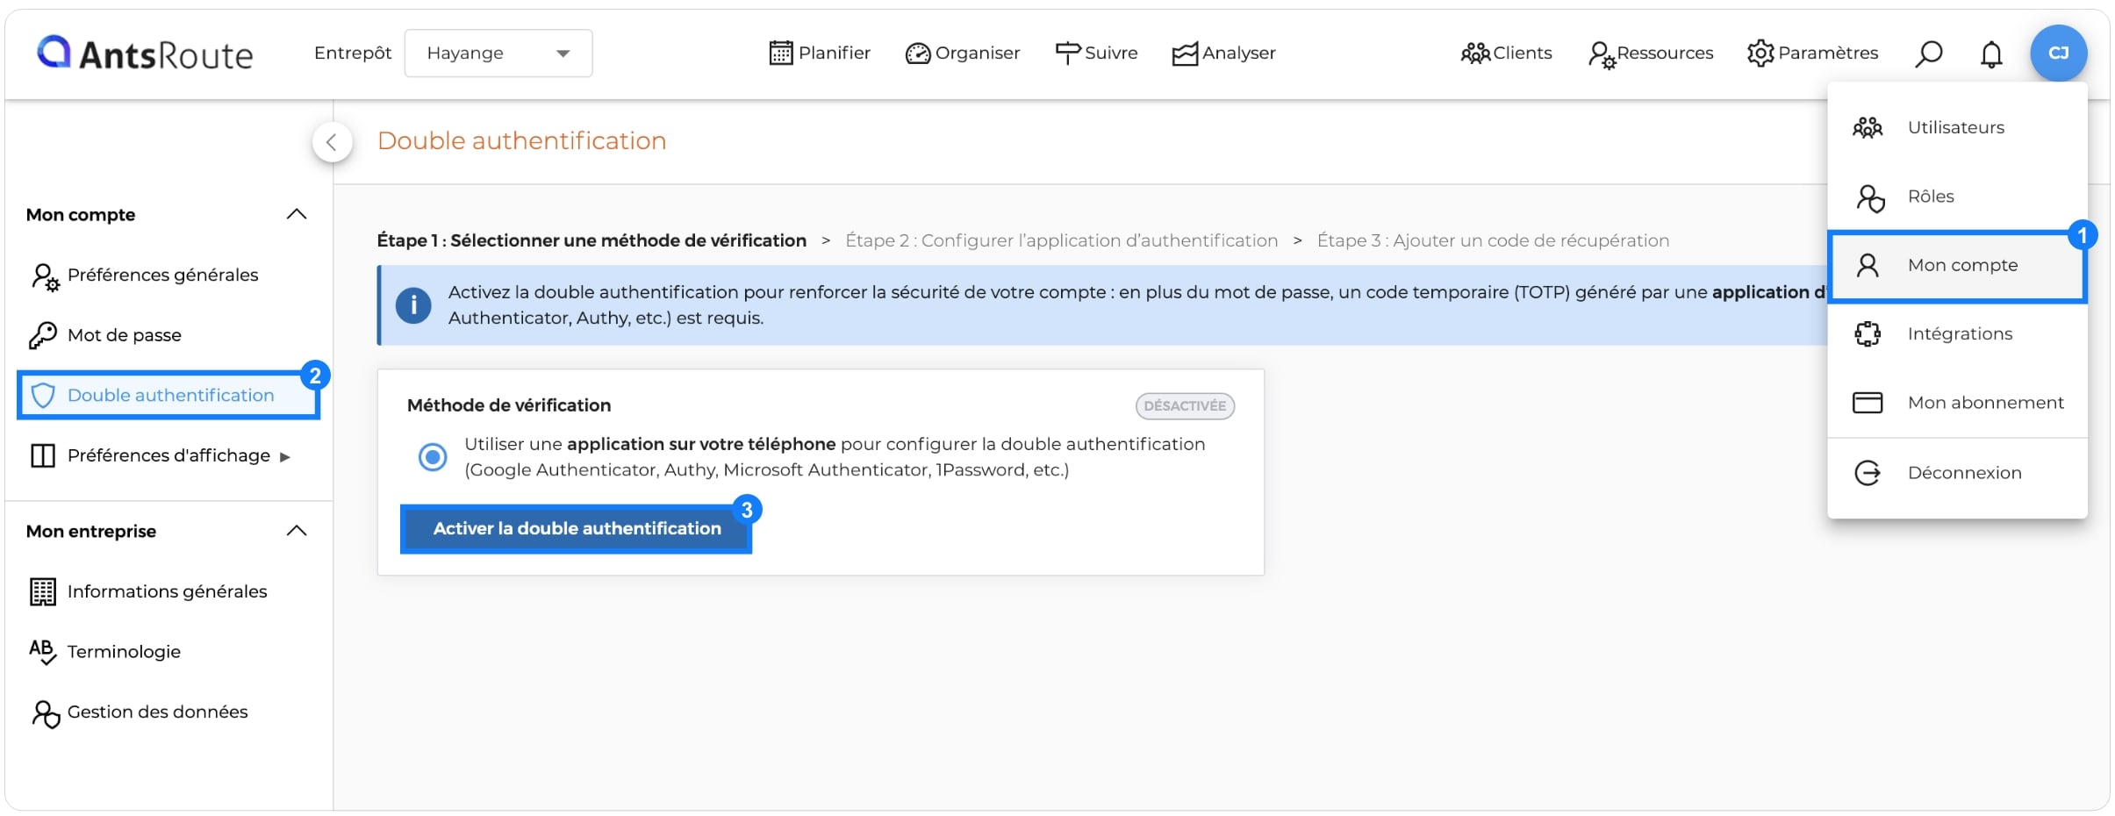The height and width of the screenshot is (816, 2115).
Task: Click Étape 1 breadcrumb step
Action: (591, 240)
